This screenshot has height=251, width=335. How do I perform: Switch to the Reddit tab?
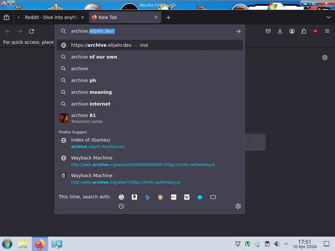[50, 17]
